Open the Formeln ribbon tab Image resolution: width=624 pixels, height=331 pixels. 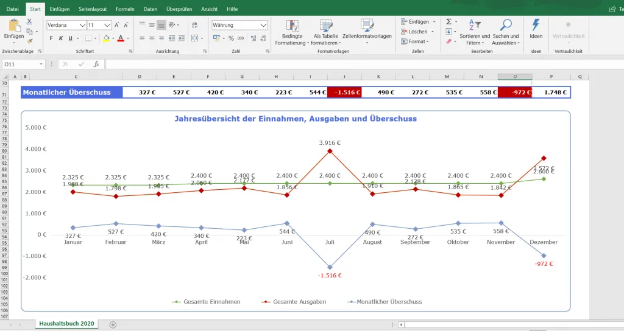pos(125,9)
